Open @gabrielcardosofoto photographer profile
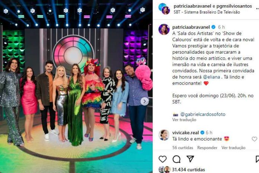The image size is (259, 173). pos(203,114)
